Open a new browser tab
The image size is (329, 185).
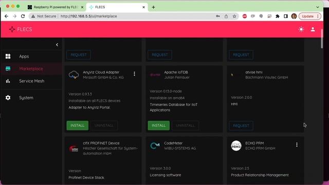pyautogui.click(x=153, y=7)
